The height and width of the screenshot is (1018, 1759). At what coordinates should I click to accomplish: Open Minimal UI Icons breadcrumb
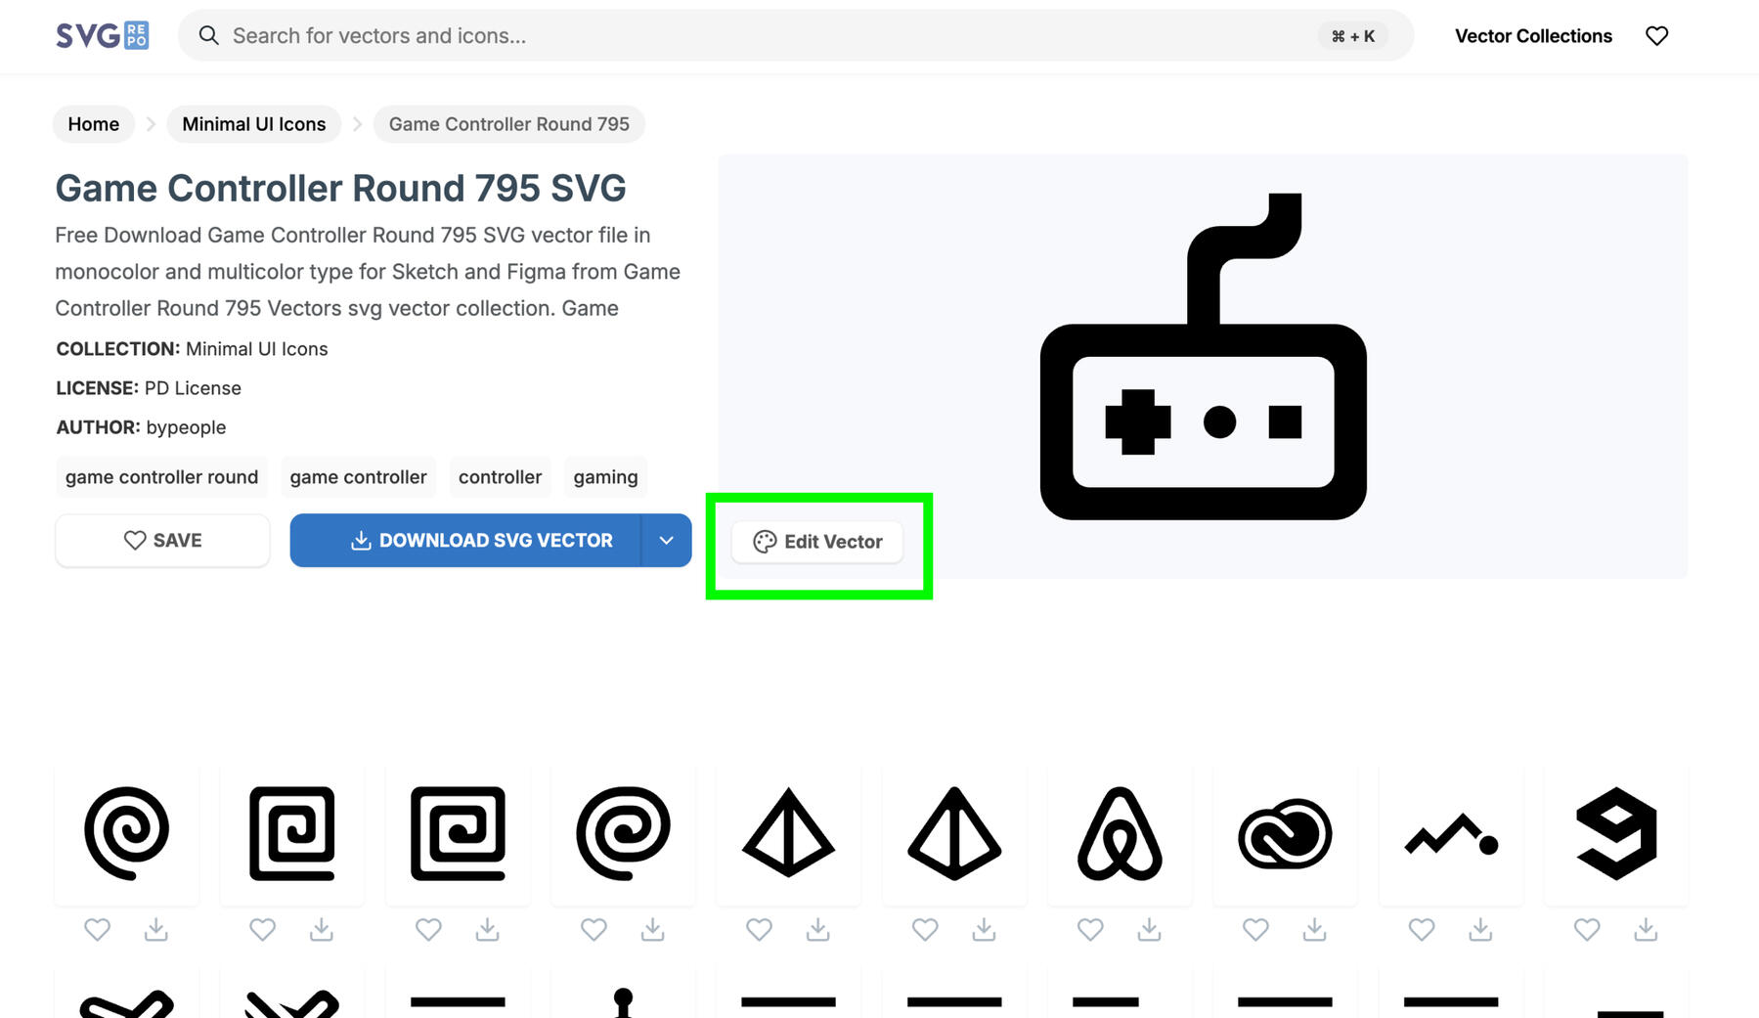click(253, 124)
